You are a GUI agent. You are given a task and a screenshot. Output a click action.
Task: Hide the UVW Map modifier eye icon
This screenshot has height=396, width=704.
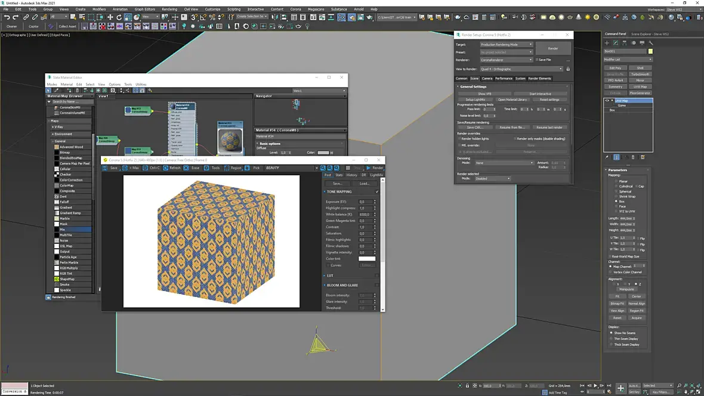(607, 101)
